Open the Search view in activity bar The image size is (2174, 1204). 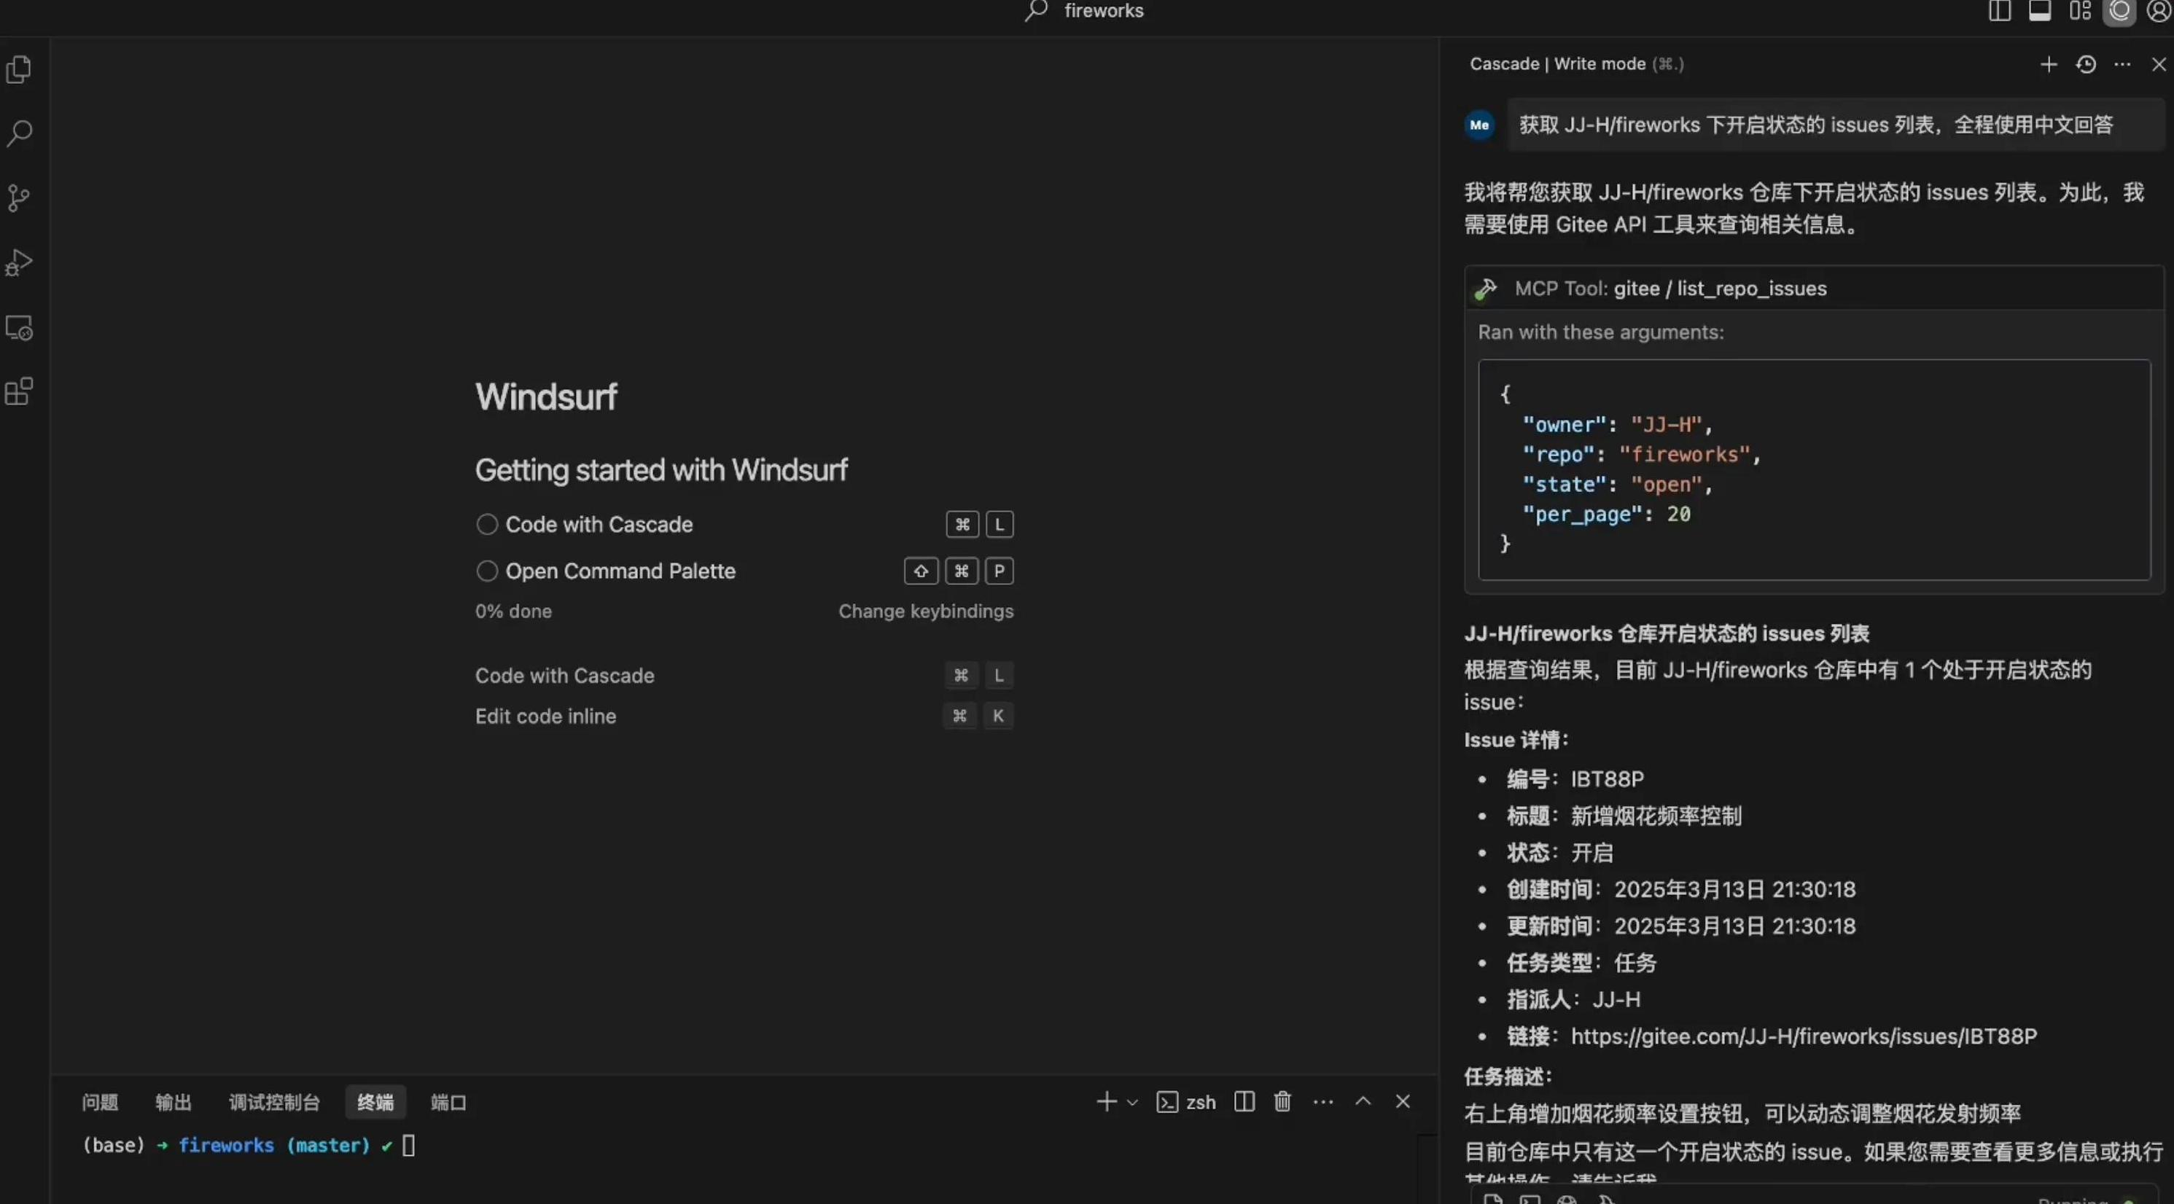click(18, 133)
